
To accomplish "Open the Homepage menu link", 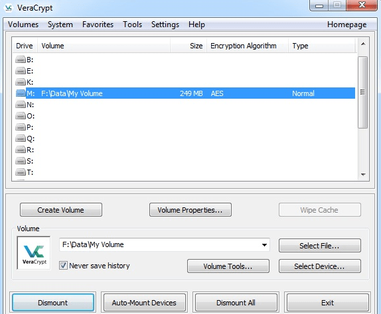I will click(347, 25).
